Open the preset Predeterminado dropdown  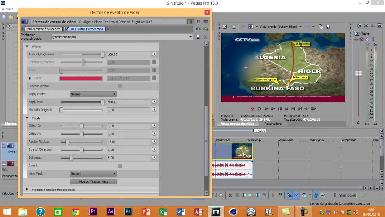122,37
